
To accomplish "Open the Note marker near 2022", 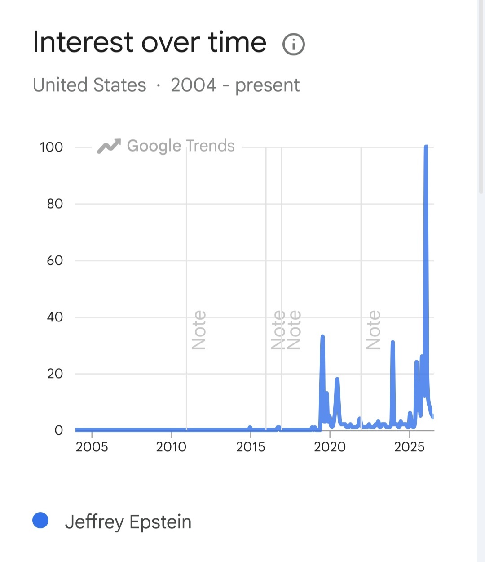I will [373, 330].
